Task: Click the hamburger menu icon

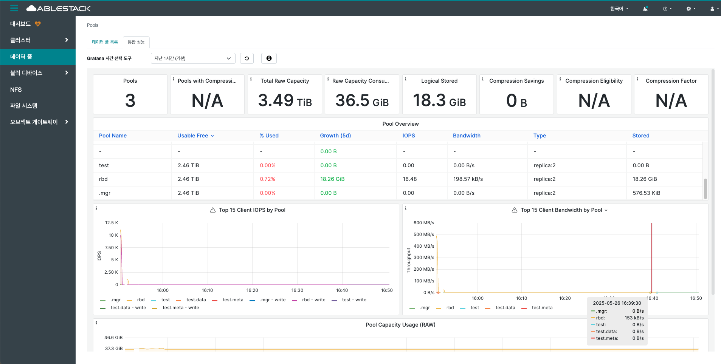Action: pos(14,8)
